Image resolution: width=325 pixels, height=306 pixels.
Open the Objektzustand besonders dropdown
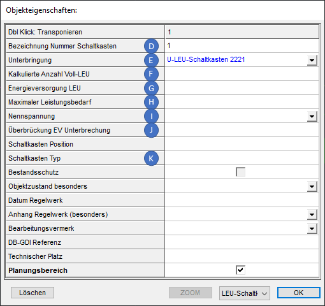click(x=312, y=186)
